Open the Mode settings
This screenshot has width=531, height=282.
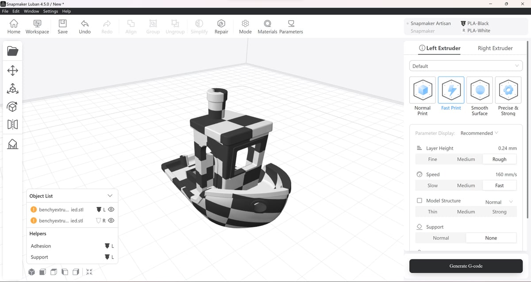point(245,27)
